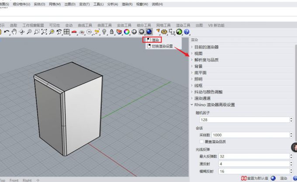297x182 pixels.
Task: Click the car icon in the toolbar
Action: point(74,32)
